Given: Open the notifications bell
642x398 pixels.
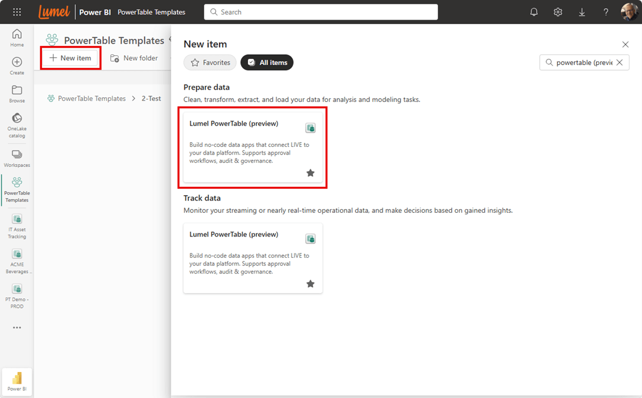Looking at the screenshot, I should 534,12.
